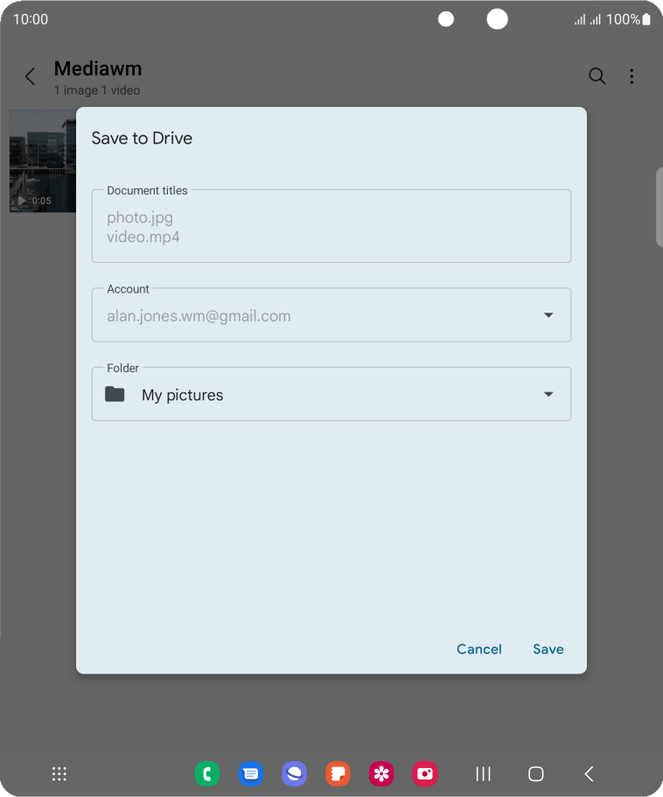Click the Document titles field
The height and width of the screenshot is (797, 663).
pyautogui.click(x=331, y=226)
